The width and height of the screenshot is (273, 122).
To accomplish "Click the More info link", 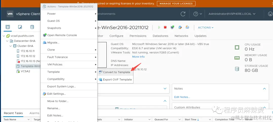I will click(x=138, y=57).
